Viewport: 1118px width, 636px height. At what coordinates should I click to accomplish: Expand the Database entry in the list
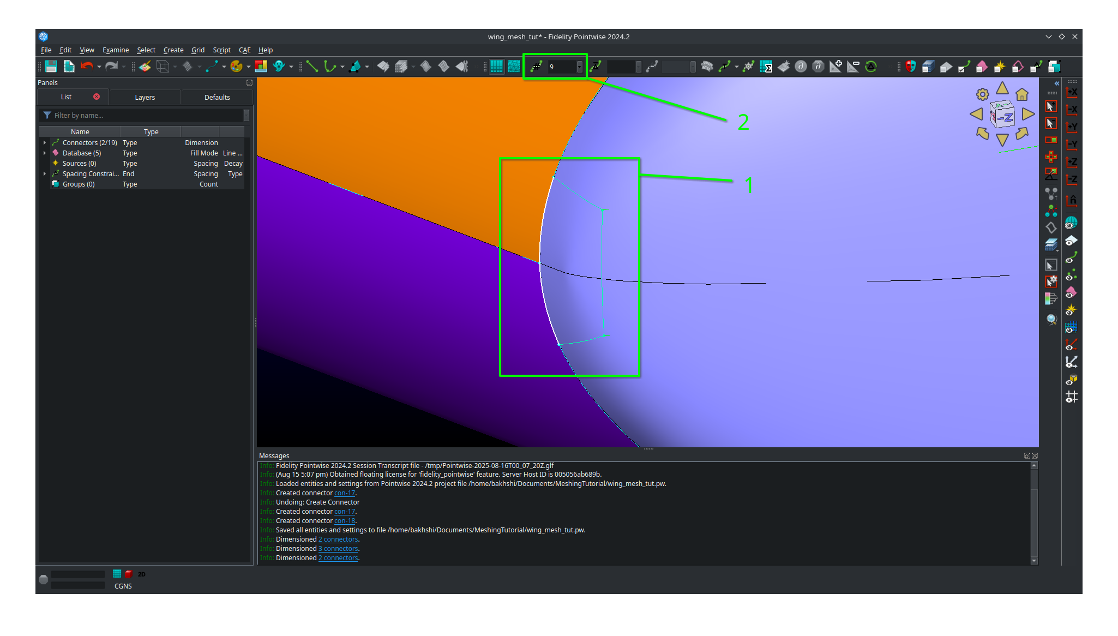tap(45, 153)
